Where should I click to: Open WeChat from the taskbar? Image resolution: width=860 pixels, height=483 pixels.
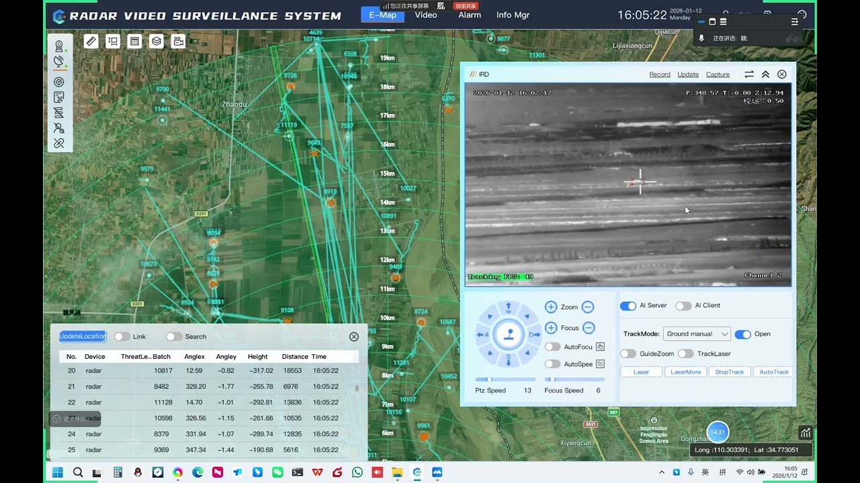point(277,472)
